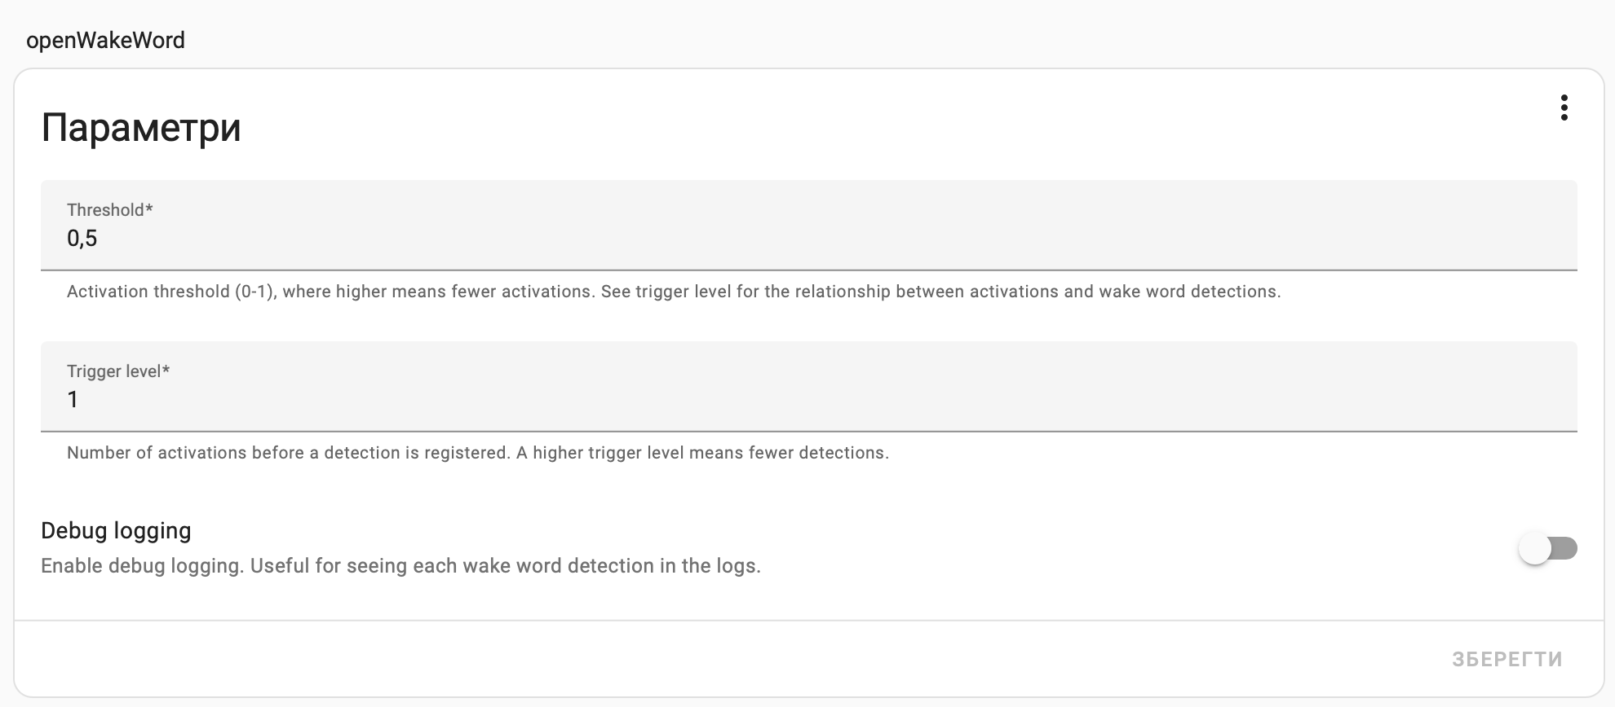This screenshot has width=1615, height=707.
Task: Click the Threshold value 0,5
Action: (82, 239)
